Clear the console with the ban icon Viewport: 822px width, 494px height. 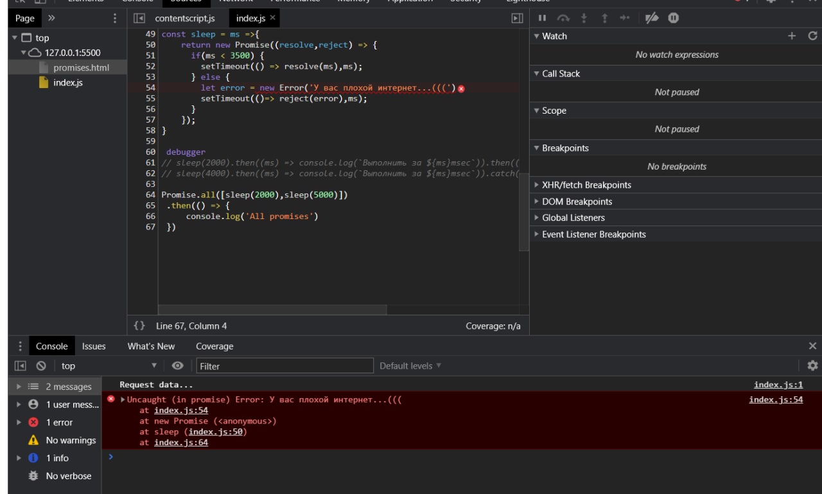coord(41,366)
